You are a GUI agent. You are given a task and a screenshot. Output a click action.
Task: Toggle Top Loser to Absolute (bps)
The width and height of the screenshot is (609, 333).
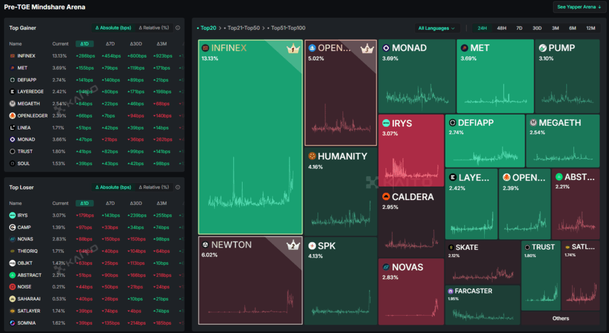coord(113,188)
